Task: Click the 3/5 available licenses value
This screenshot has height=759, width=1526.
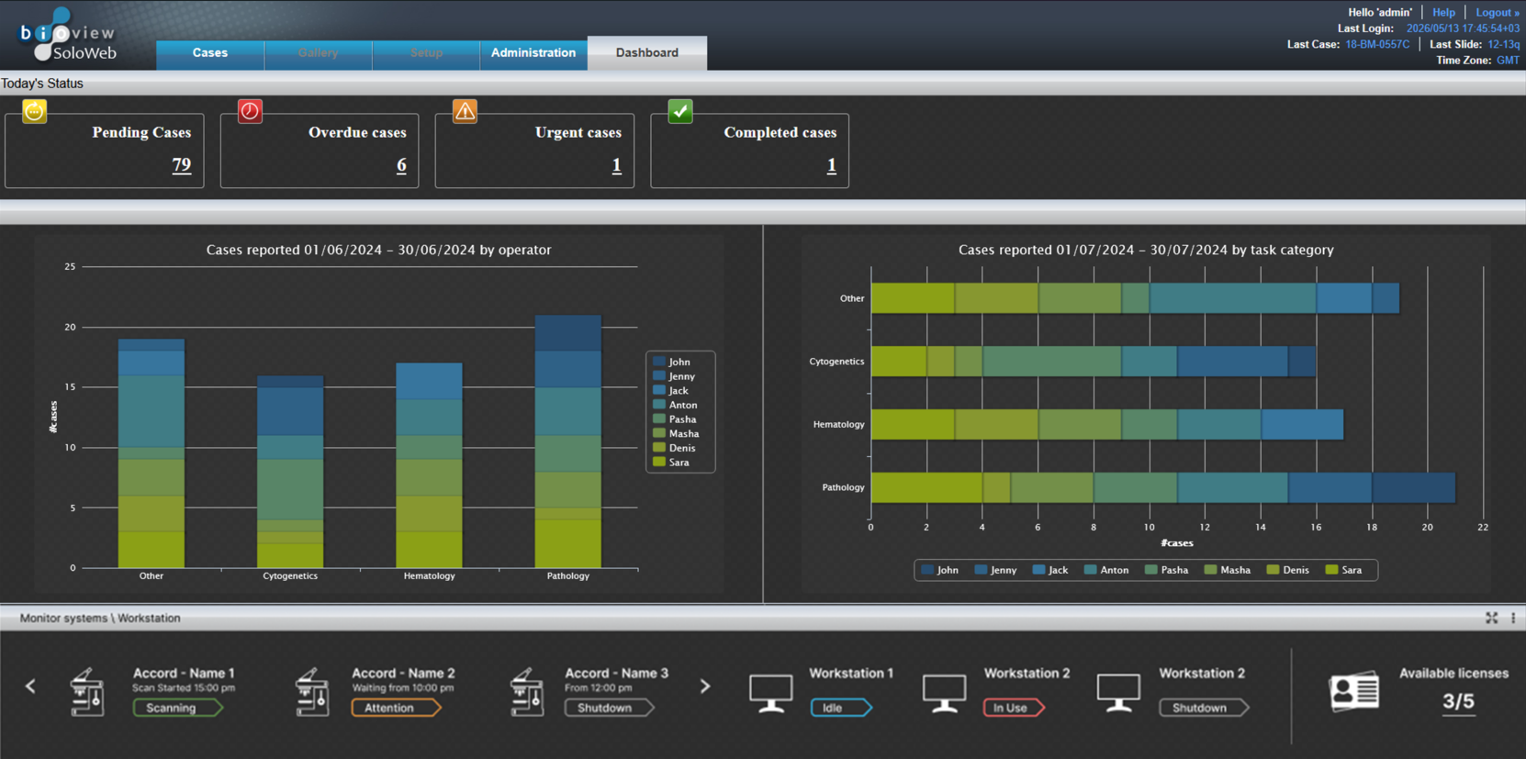Action: pyautogui.click(x=1458, y=702)
